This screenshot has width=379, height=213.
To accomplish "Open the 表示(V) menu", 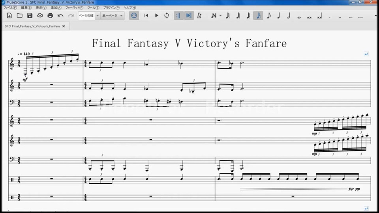I will coord(41,8).
